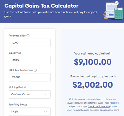Viewport: 124px width, 116px height.
Task: Follow the Check the IRS website link
Action: coord(99,106)
